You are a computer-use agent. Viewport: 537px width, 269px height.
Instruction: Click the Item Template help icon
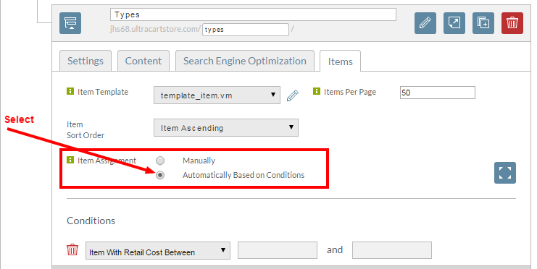(70, 91)
